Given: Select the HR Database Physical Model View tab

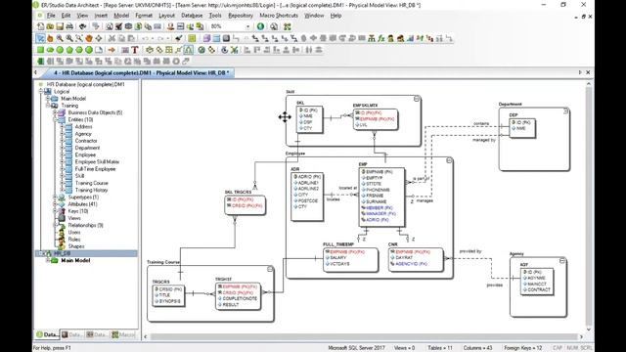Looking at the screenshot, I should point(141,73).
